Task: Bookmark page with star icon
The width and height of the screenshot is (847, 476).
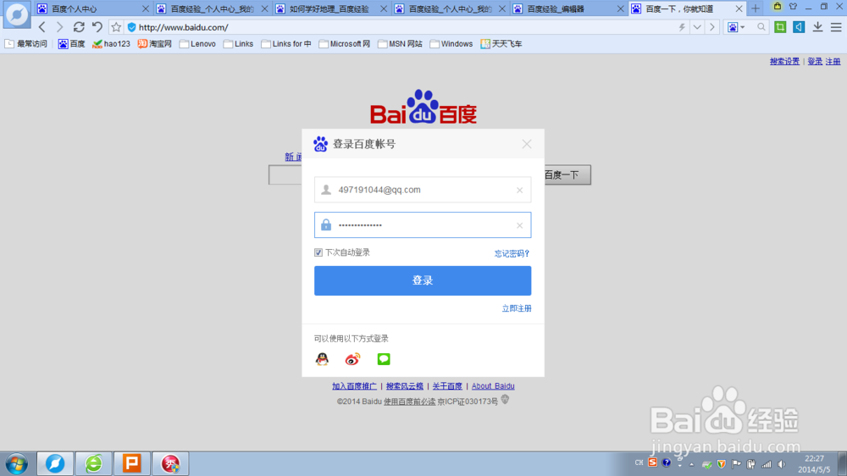Action: [116, 27]
